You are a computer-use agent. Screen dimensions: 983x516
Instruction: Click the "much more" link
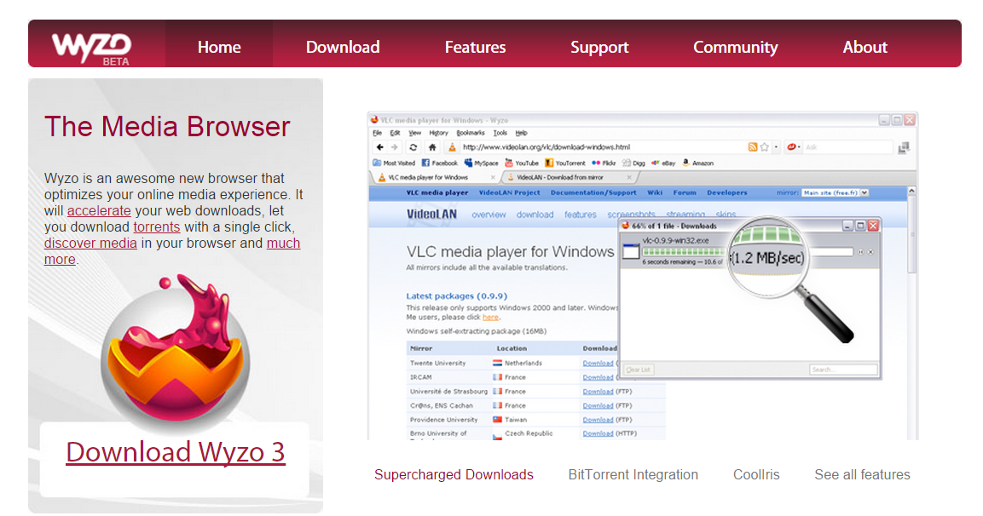(283, 244)
